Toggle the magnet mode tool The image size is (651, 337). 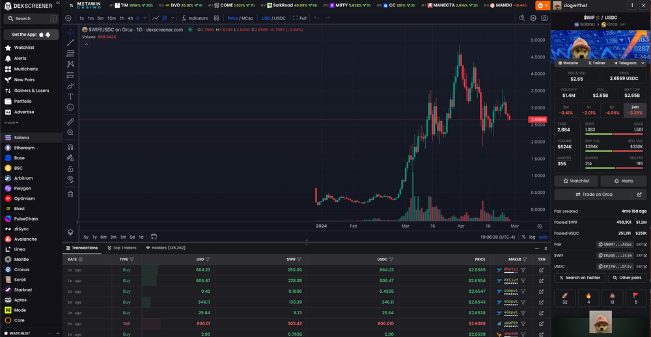(70, 147)
